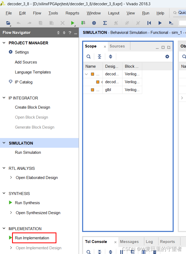Click the Quick Access search field

point(182,13)
